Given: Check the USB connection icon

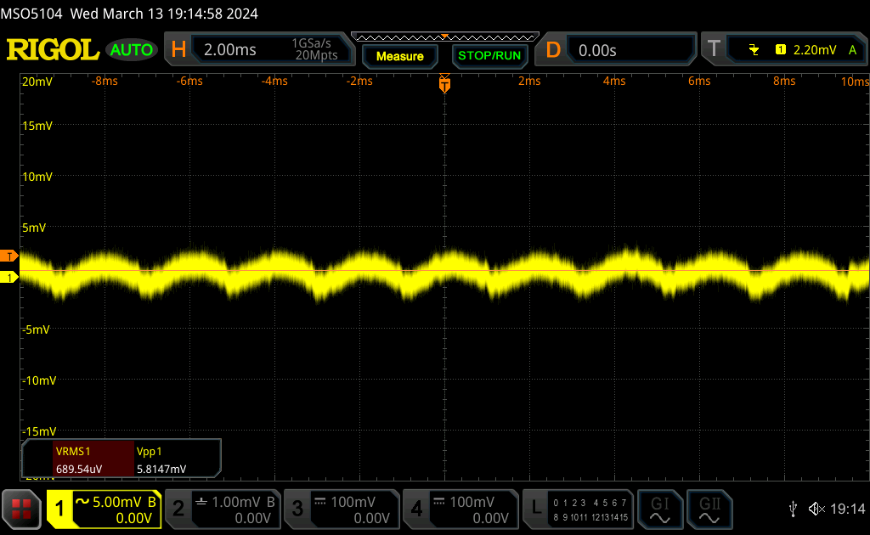Looking at the screenshot, I should [793, 509].
